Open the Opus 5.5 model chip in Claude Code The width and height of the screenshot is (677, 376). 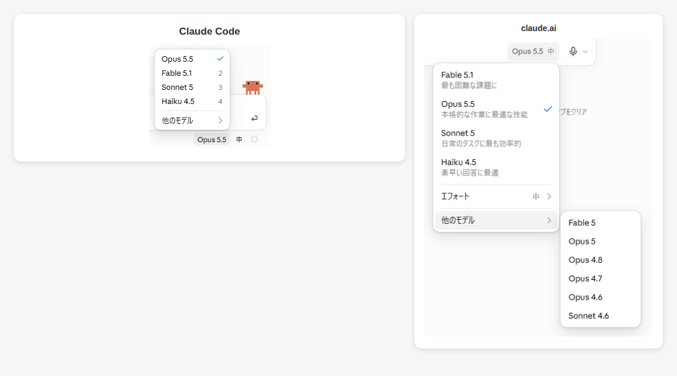[x=212, y=139]
